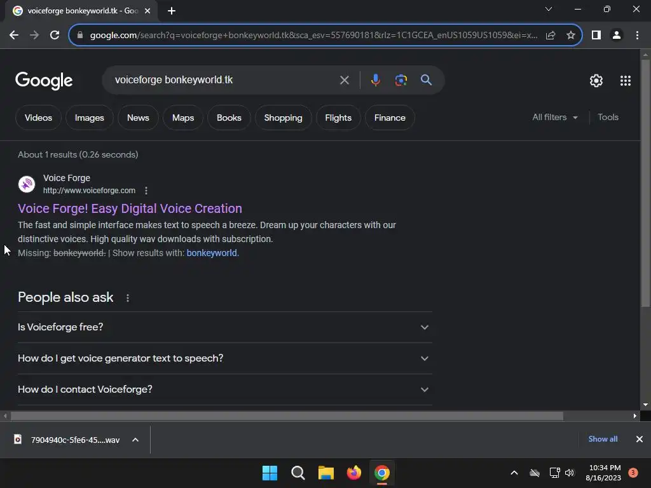The height and width of the screenshot is (488, 651).
Task: Click the www.voiceforge.com URL text
Action: 89,191
